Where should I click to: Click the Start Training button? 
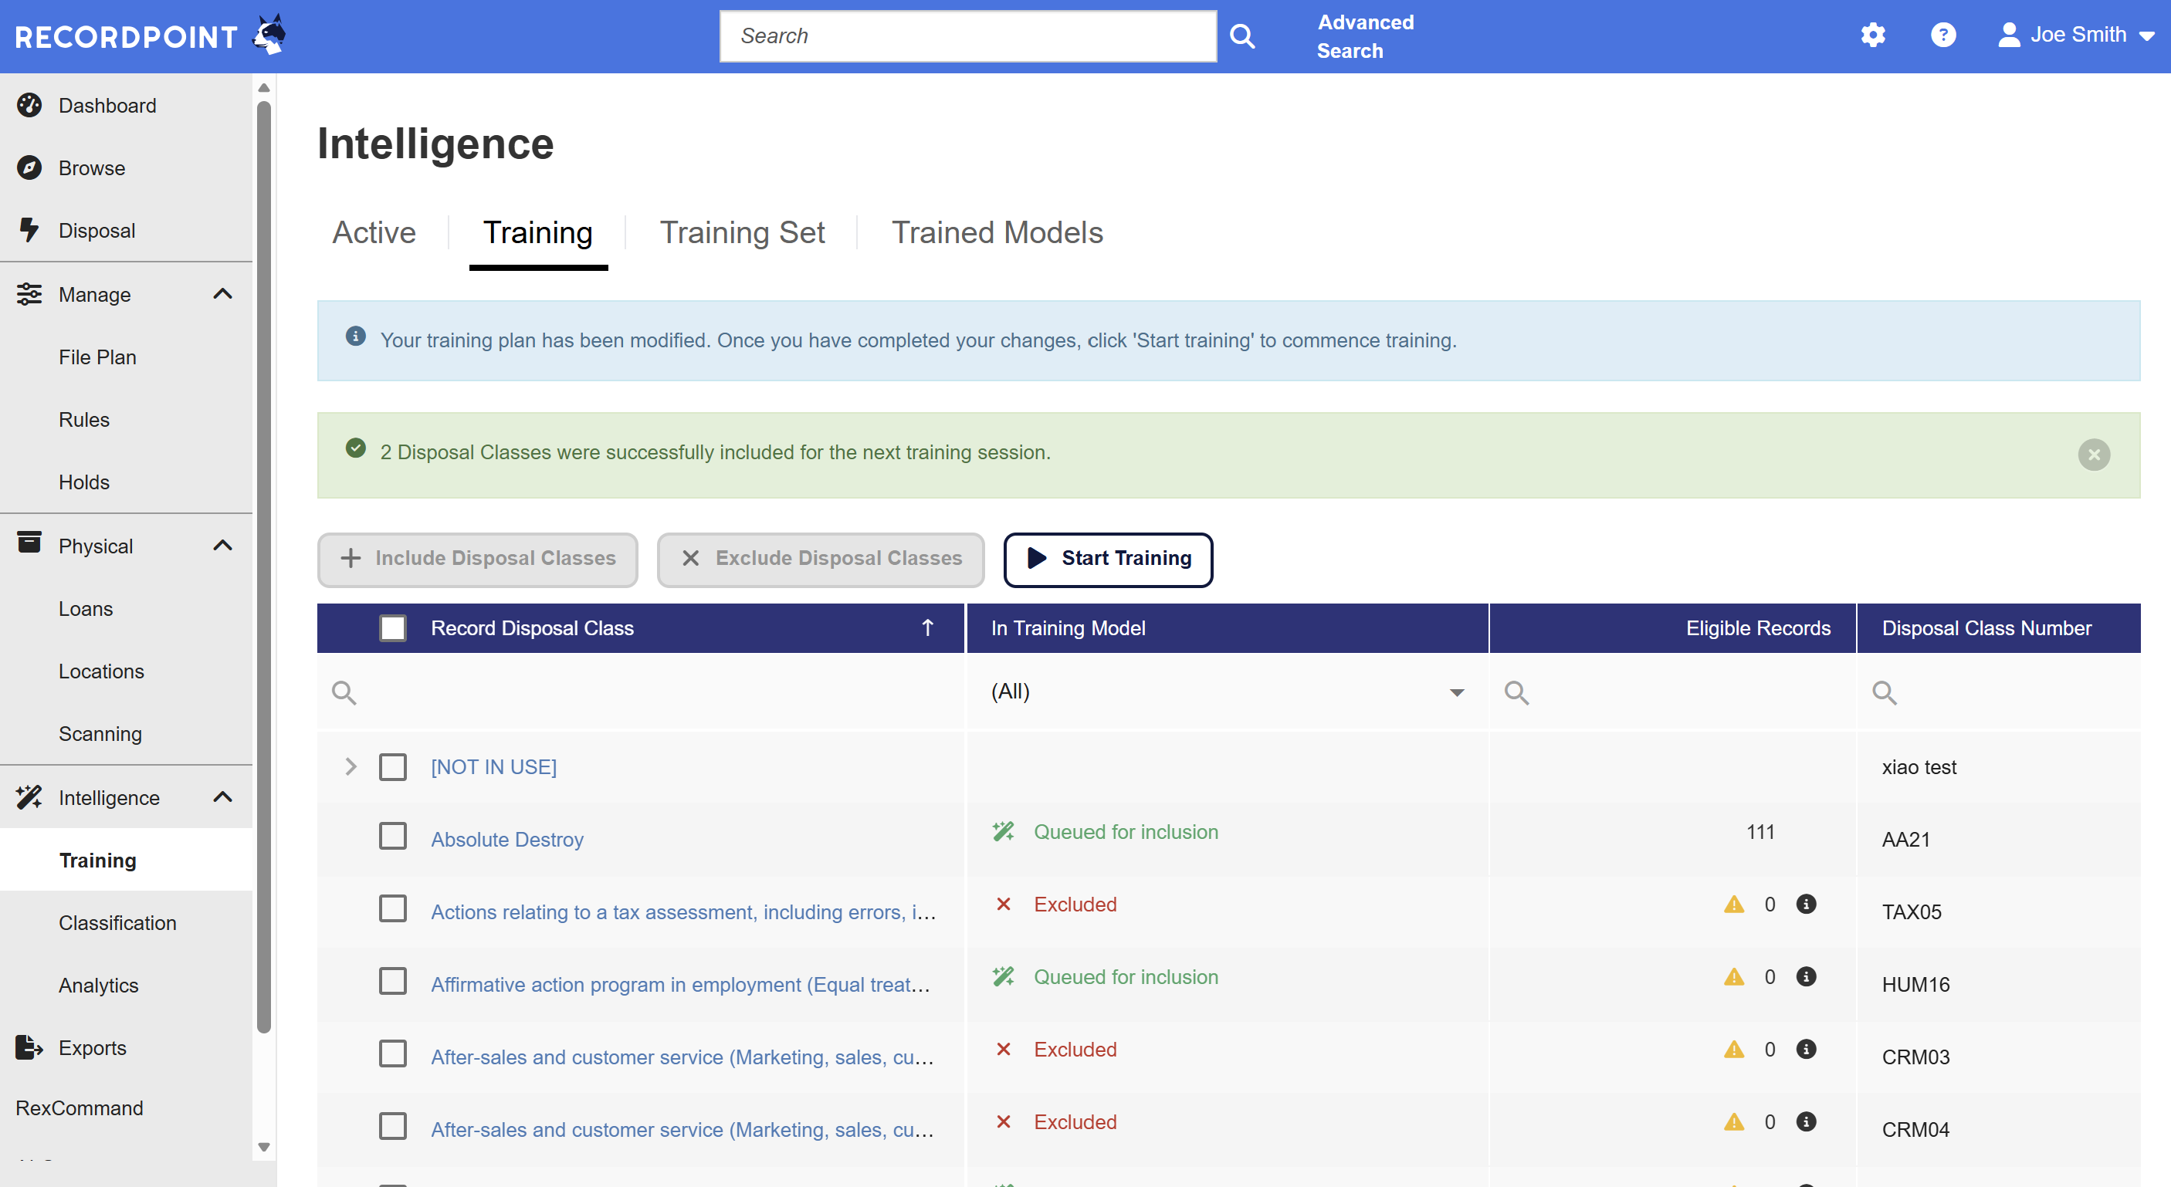pos(1107,559)
